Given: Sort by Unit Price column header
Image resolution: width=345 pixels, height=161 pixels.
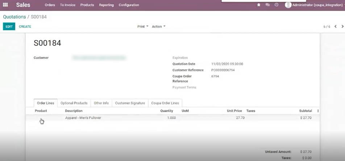Looking at the screenshot, I should tap(234, 111).
